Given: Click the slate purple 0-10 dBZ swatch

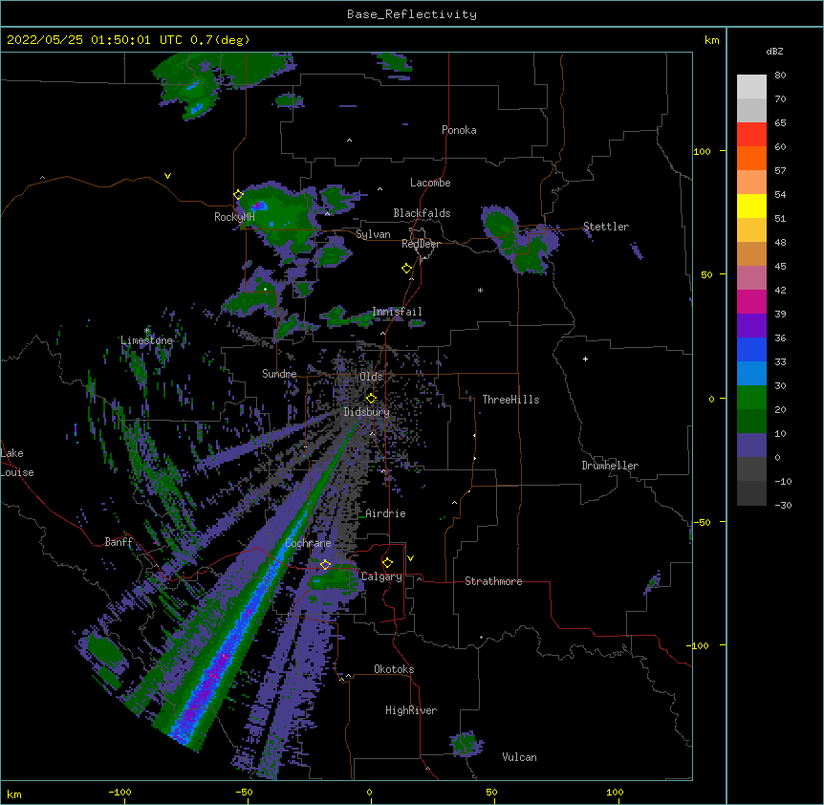Looking at the screenshot, I should 751,446.
